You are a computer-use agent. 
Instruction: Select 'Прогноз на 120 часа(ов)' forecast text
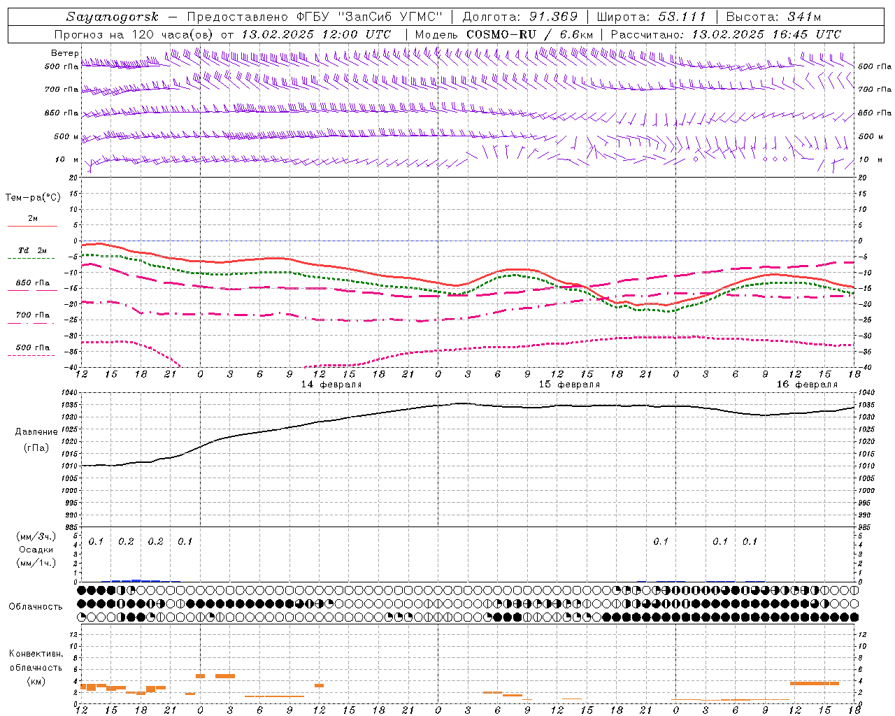pos(134,34)
